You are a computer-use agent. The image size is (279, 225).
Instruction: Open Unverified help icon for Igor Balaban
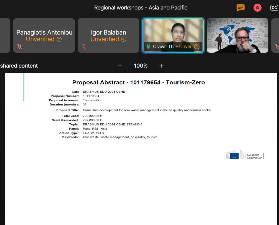(124, 39)
